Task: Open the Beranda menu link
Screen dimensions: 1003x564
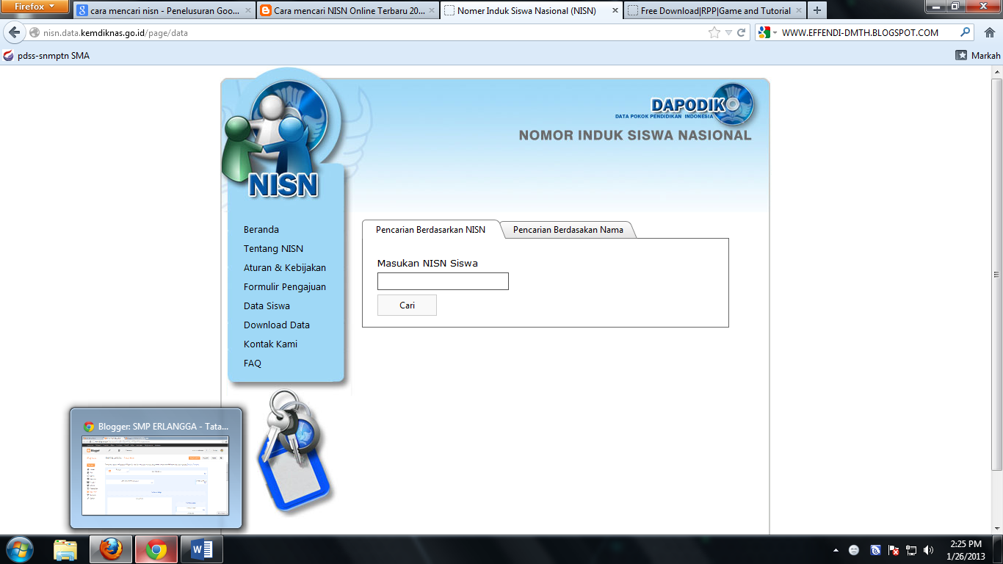Action: click(x=261, y=229)
